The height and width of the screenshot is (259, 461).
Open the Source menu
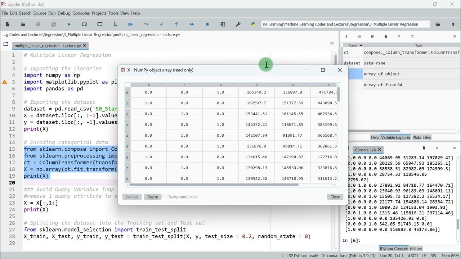tap(40, 13)
